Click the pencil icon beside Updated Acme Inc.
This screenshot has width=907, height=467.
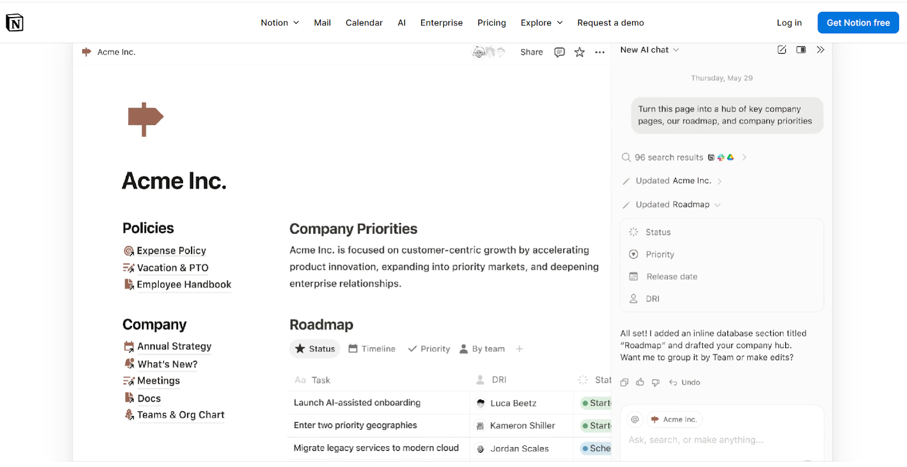coord(626,181)
